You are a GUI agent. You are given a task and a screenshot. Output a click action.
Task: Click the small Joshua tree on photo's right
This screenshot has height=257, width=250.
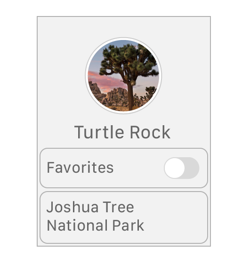click(x=150, y=93)
